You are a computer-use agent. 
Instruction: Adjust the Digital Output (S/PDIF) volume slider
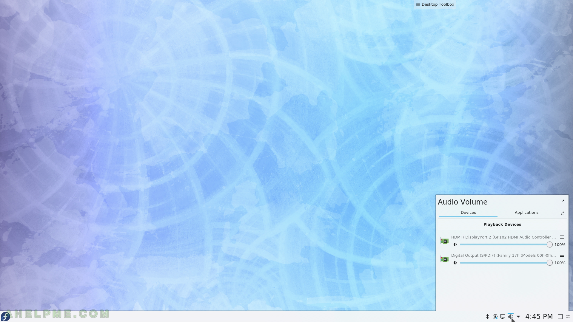[506, 263]
